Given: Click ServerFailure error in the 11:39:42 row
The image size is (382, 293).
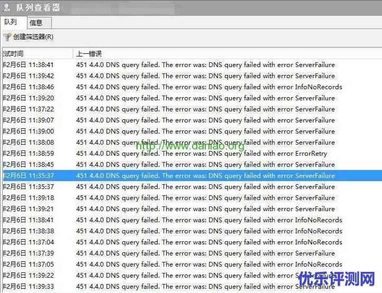Looking at the screenshot, I should click(x=205, y=76).
